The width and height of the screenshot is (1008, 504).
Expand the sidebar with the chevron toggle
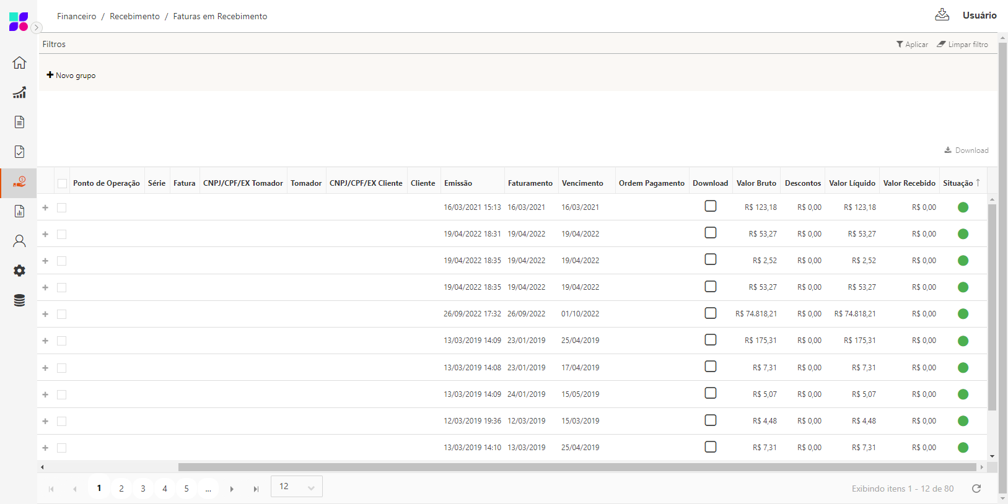pyautogui.click(x=37, y=27)
